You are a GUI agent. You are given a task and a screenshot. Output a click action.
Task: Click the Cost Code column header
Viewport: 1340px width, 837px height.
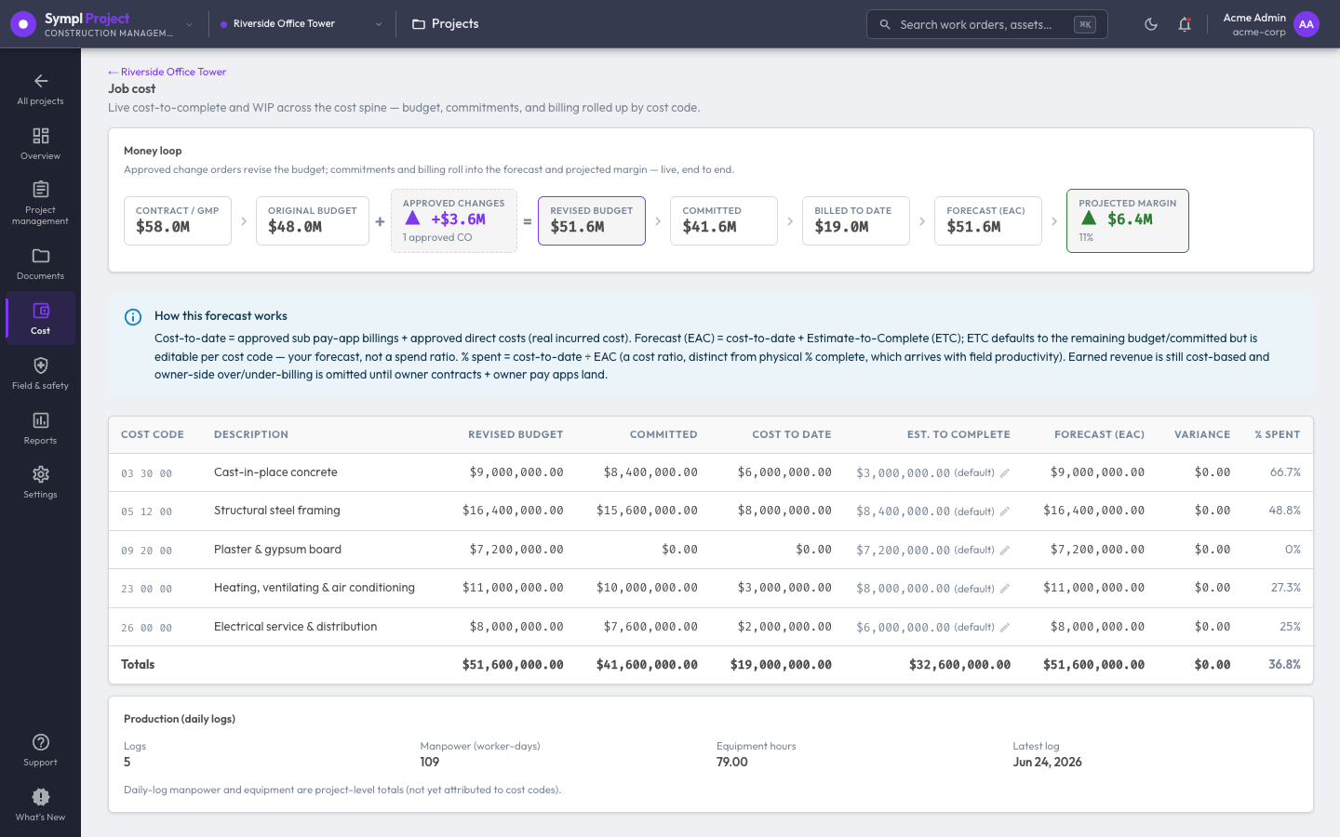pos(153,434)
